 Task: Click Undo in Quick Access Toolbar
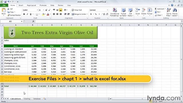point(9,2)
